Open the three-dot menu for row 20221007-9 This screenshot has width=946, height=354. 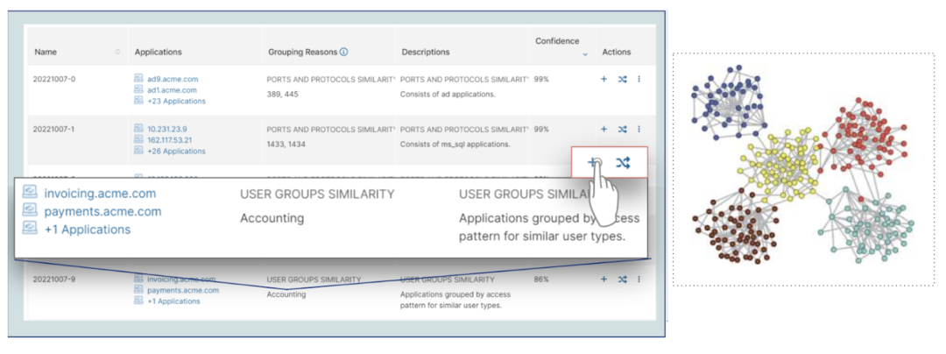(x=639, y=280)
